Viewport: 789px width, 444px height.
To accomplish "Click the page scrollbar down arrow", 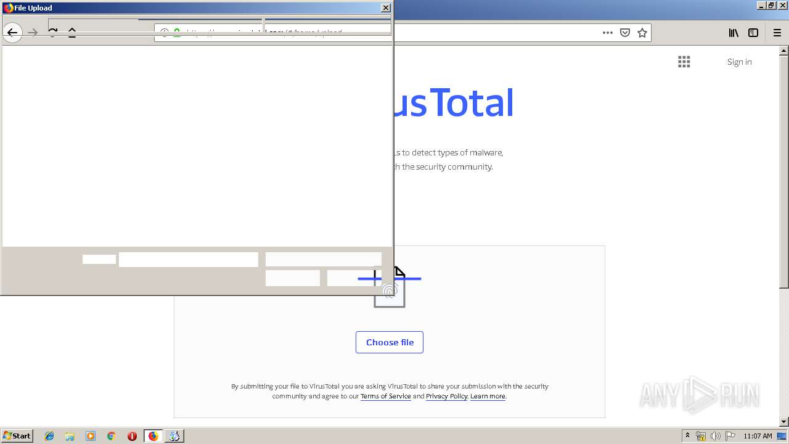I will tap(784, 422).
